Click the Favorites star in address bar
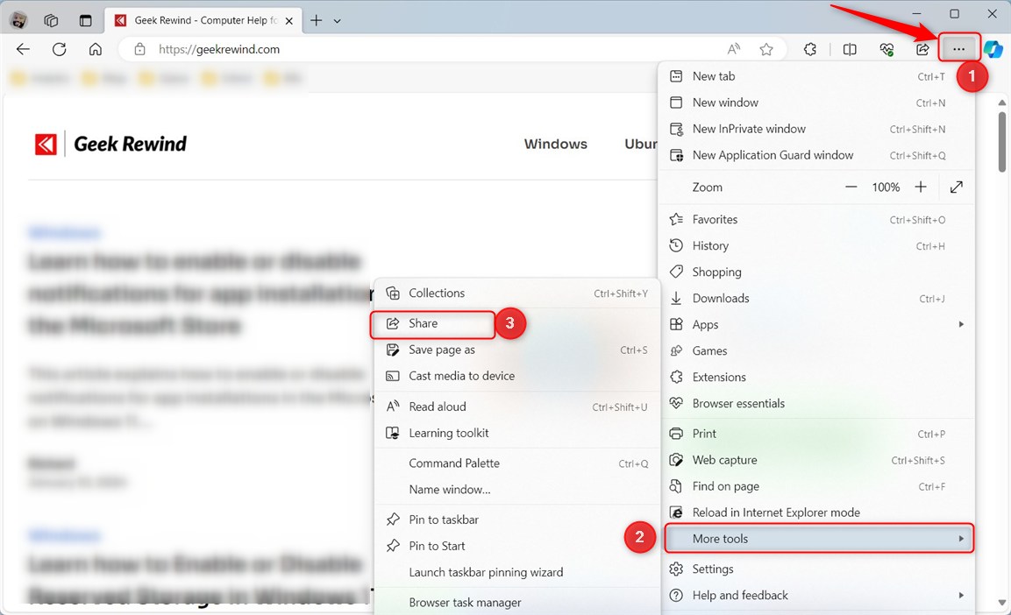Screen dimensions: 1011x615 pyautogui.click(x=766, y=50)
